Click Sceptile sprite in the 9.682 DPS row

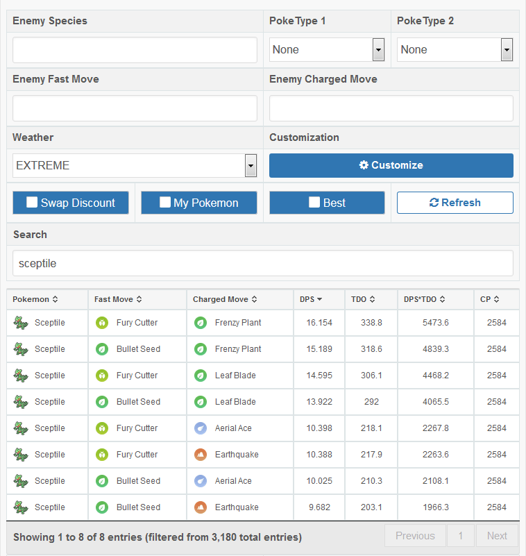(21, 507)
